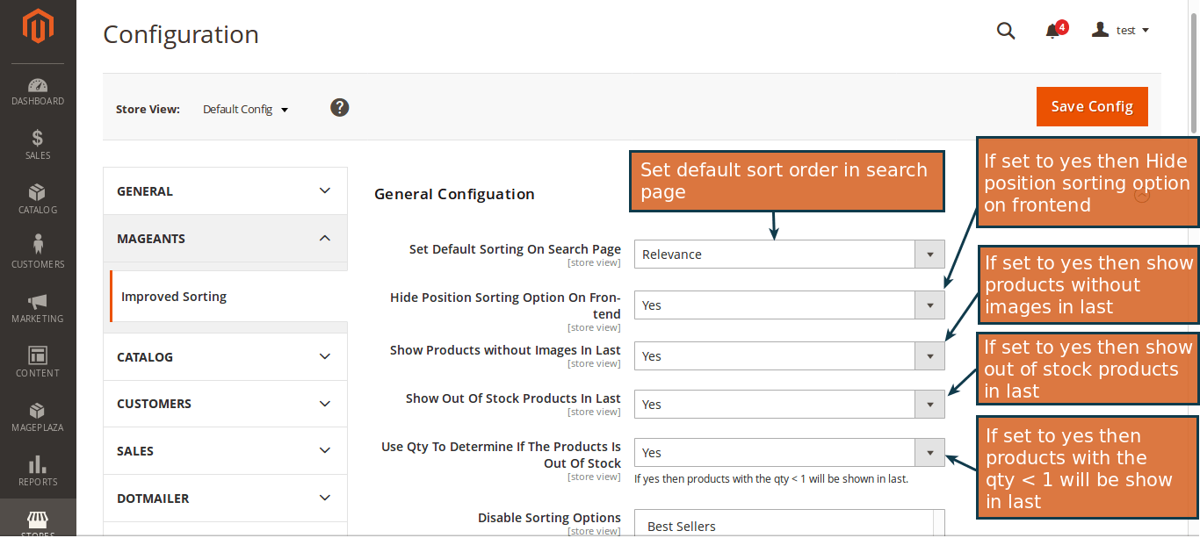Expand the DOTMAILER configuration section
The width and height of the screenshot is (1200, 538).
click(x=225, y=498)
